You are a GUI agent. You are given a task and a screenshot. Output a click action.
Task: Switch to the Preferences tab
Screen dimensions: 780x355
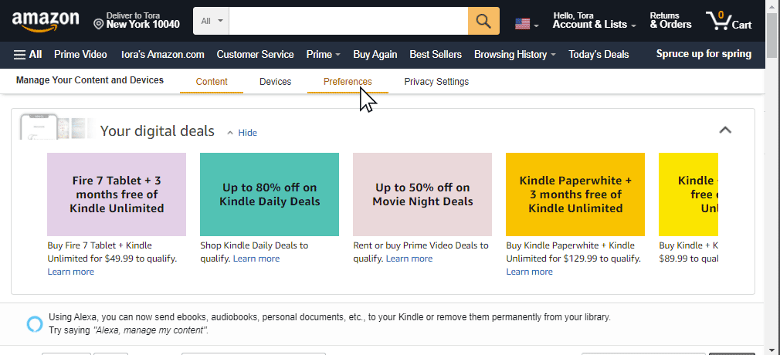coord(348,82)
